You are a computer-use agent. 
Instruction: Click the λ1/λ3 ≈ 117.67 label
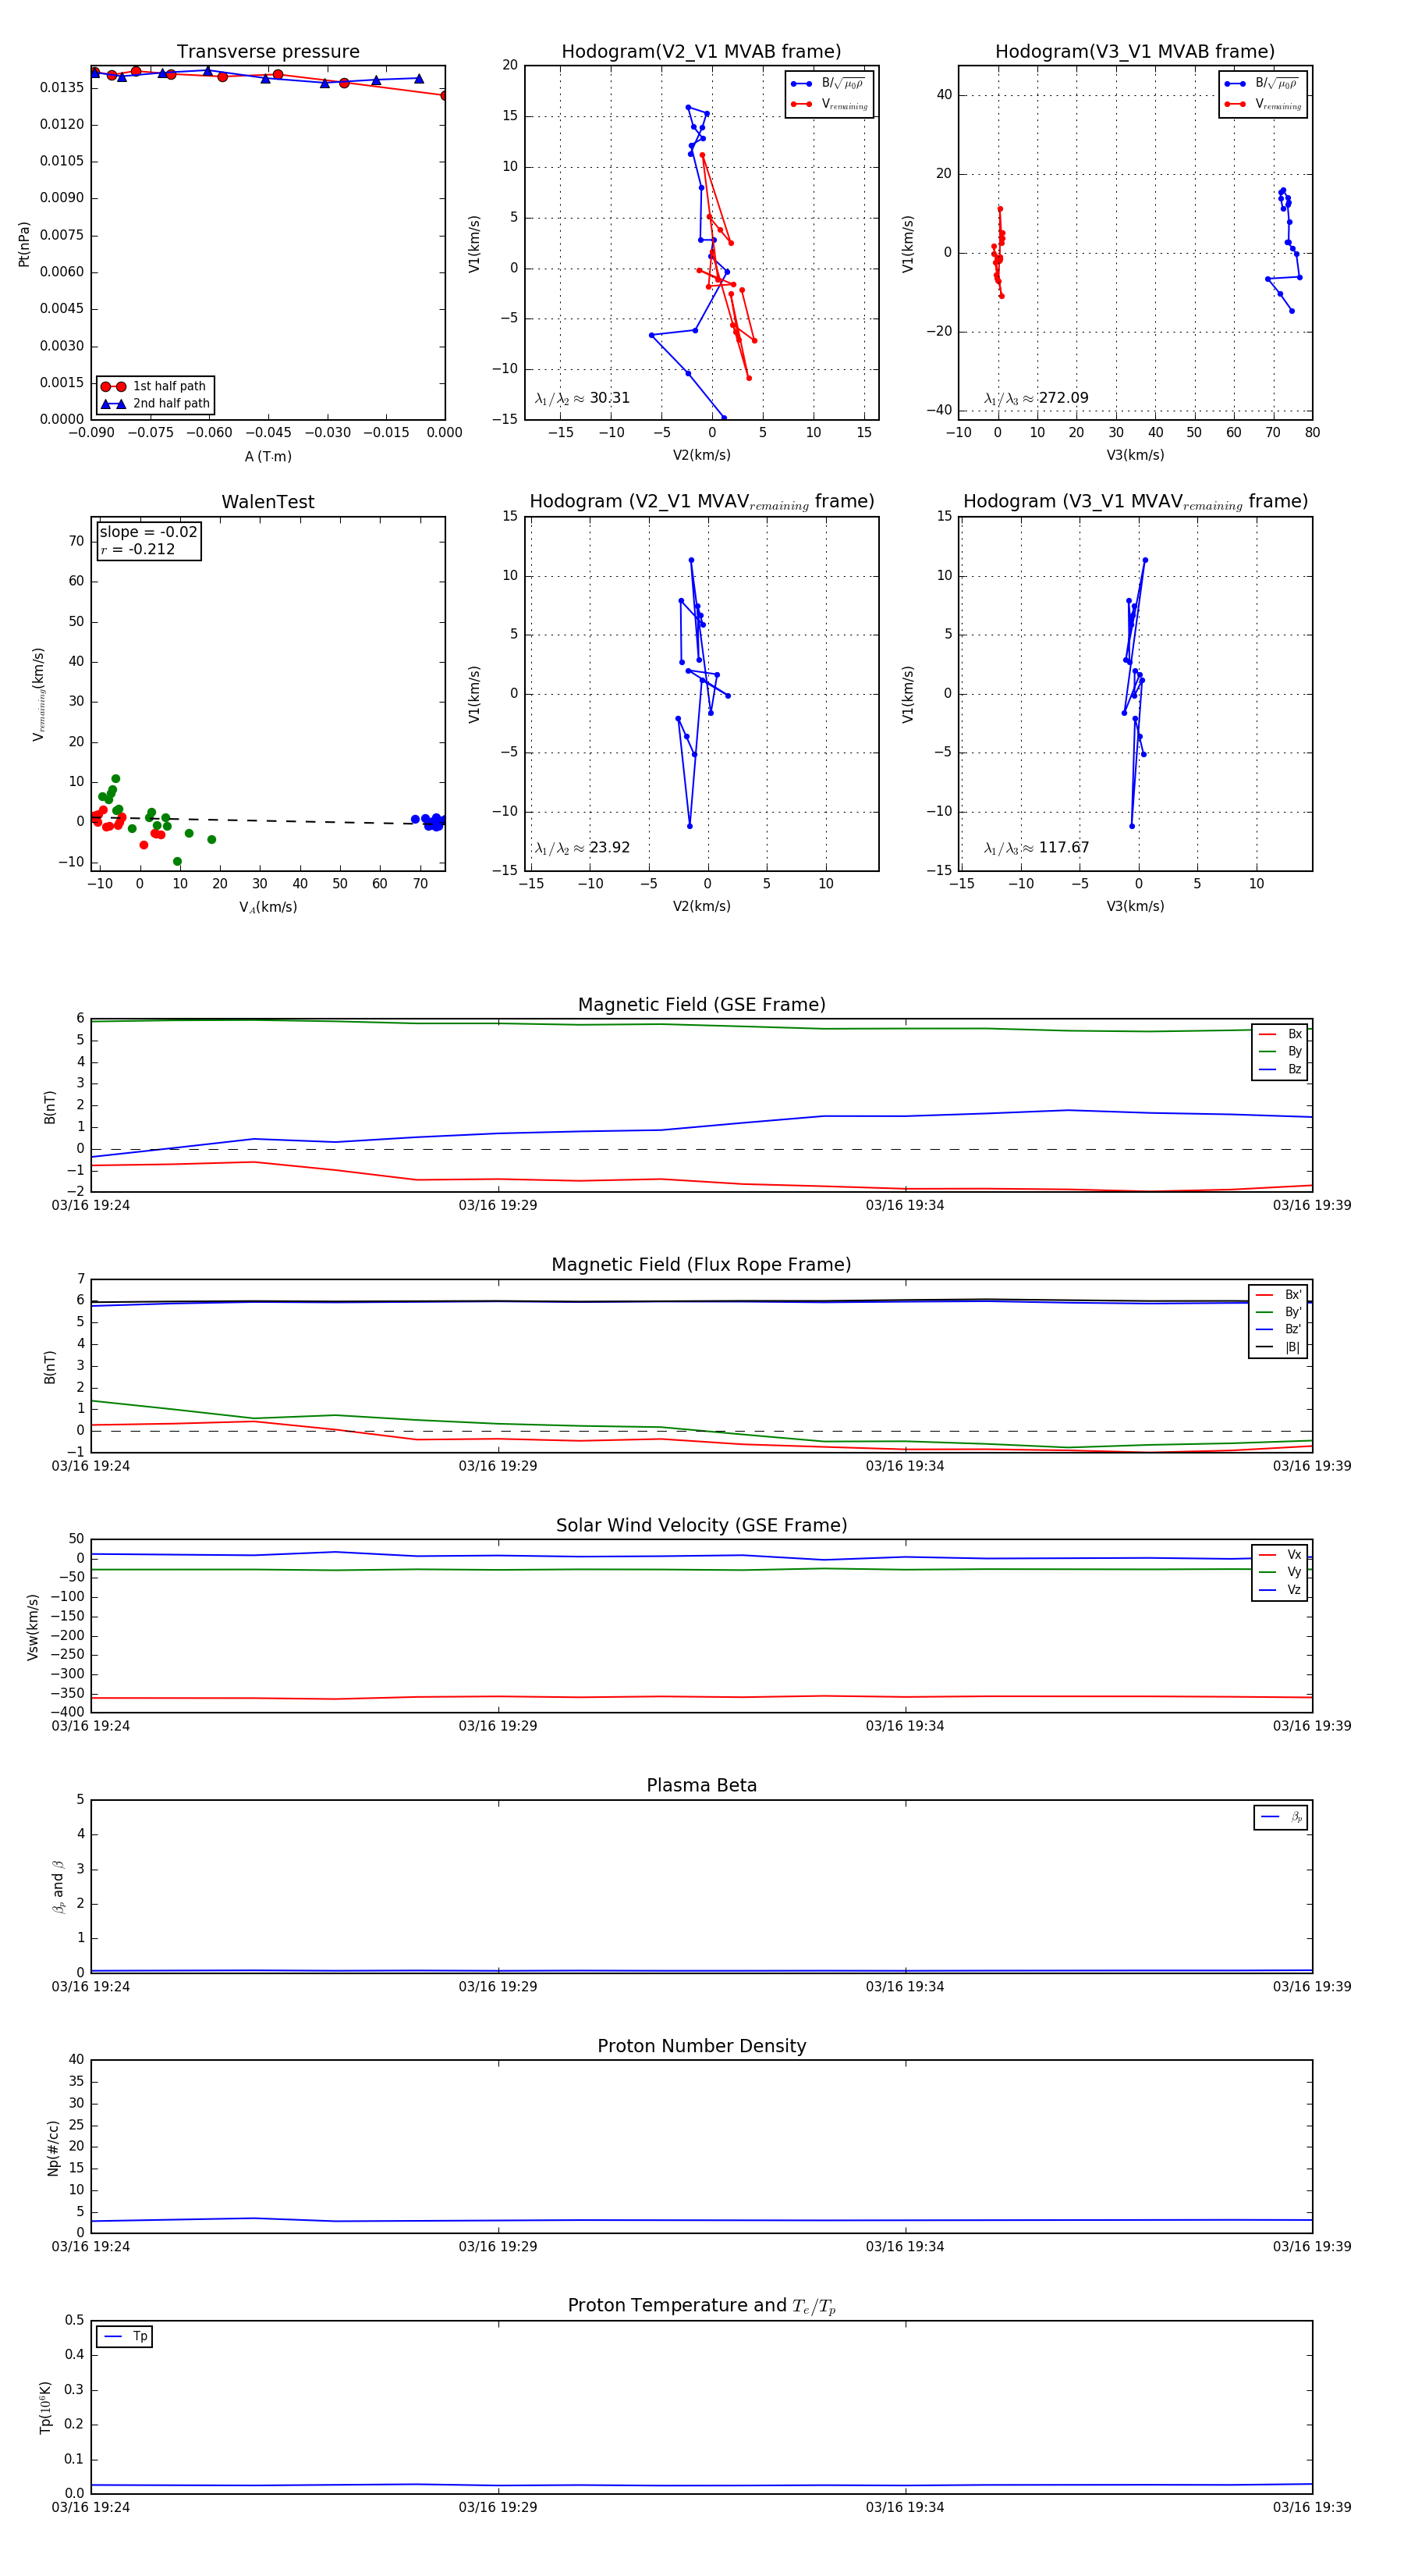coord(1035,848)
